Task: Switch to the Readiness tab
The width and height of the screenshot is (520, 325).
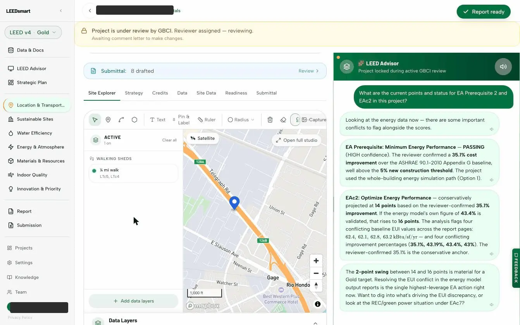Action: (236, 93)
